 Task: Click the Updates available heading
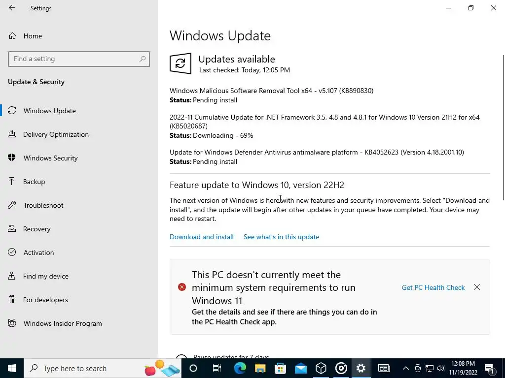pos(237,59)
